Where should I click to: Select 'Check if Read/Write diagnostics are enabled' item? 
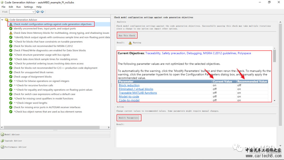point(50,50)
